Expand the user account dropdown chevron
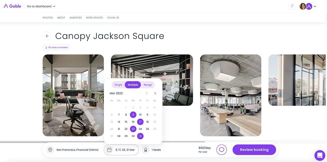The image size is (327, 162). click(315, 6)
